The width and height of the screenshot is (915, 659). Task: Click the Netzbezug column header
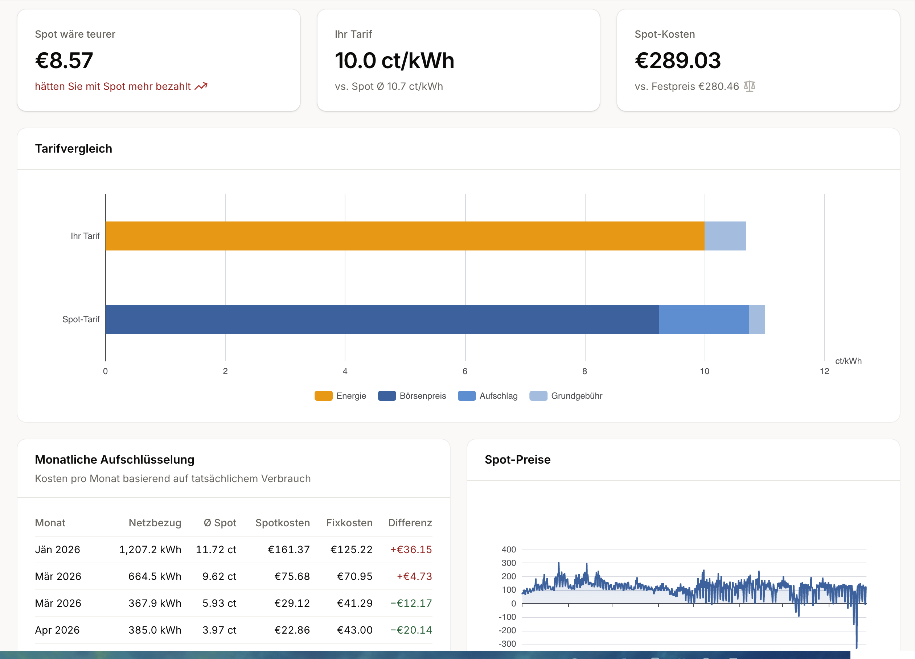(x=155, y=523)
